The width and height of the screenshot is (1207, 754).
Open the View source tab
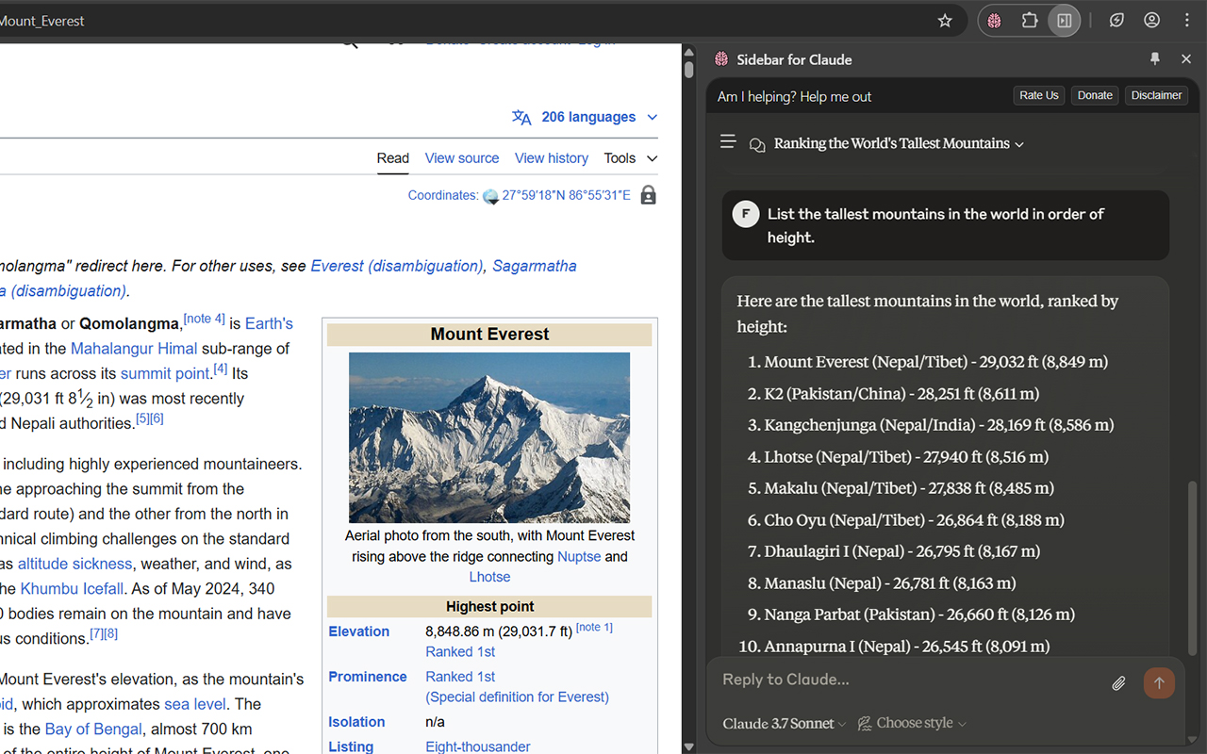(462, 158)
